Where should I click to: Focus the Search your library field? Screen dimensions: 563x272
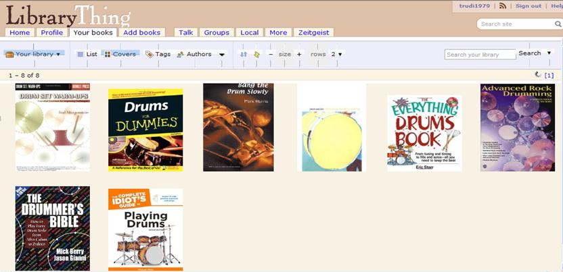(480, 55)
